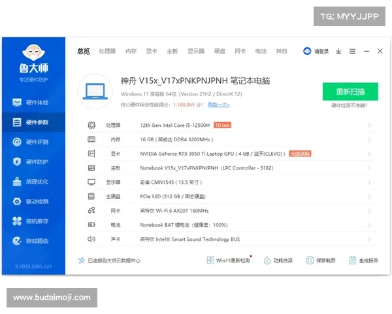Switch to 其他 tab
The width and height of the screenshot is (392, 314).
coord(282,51)
